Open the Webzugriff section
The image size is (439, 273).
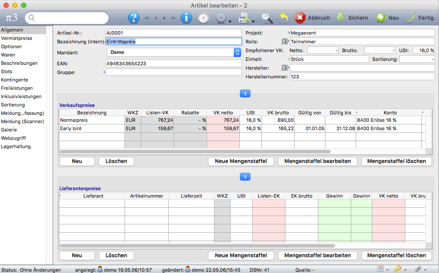[x=13, y=138]
